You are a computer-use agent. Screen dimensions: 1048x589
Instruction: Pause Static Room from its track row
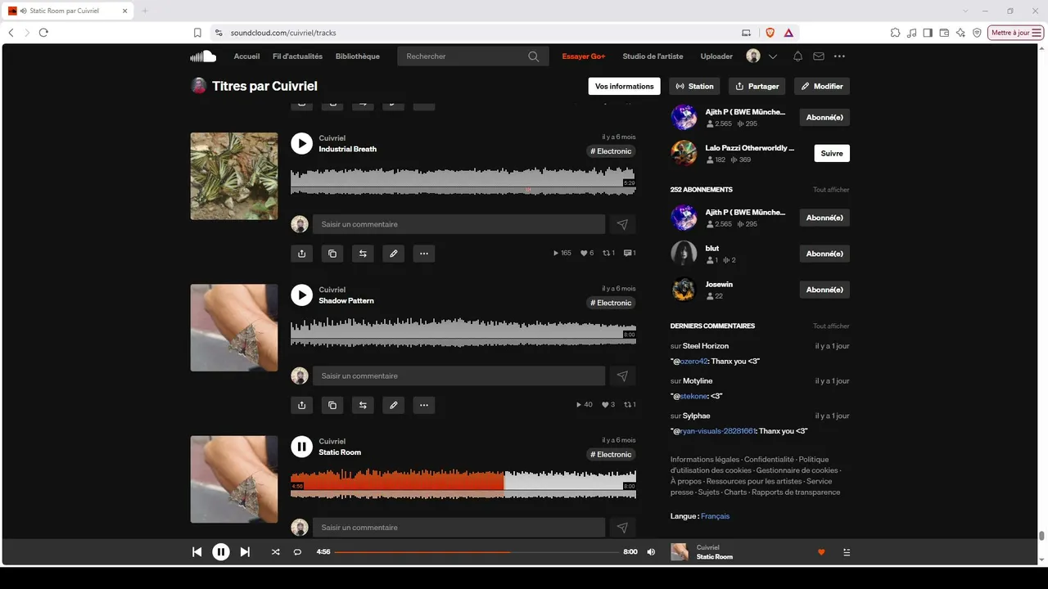[x=301, y=446]
